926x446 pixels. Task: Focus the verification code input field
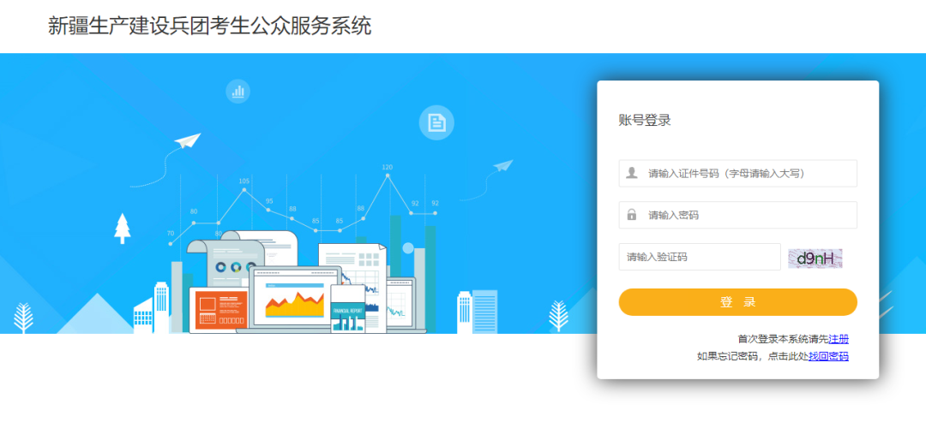pos(700,257)
